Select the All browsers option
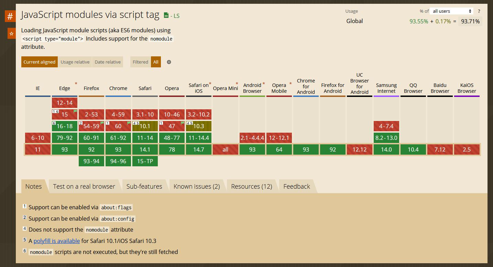The height and width of the screenshot is (267, 493). tap(156, 62)
